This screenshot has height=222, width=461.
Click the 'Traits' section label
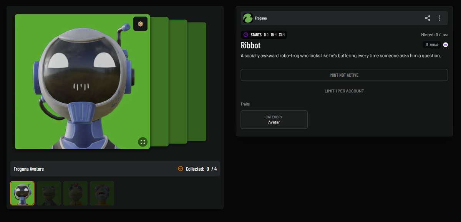click(245, 104)
